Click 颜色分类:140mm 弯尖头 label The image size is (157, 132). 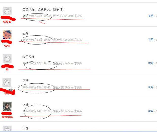pyautogui.click(x=68, y=63)
